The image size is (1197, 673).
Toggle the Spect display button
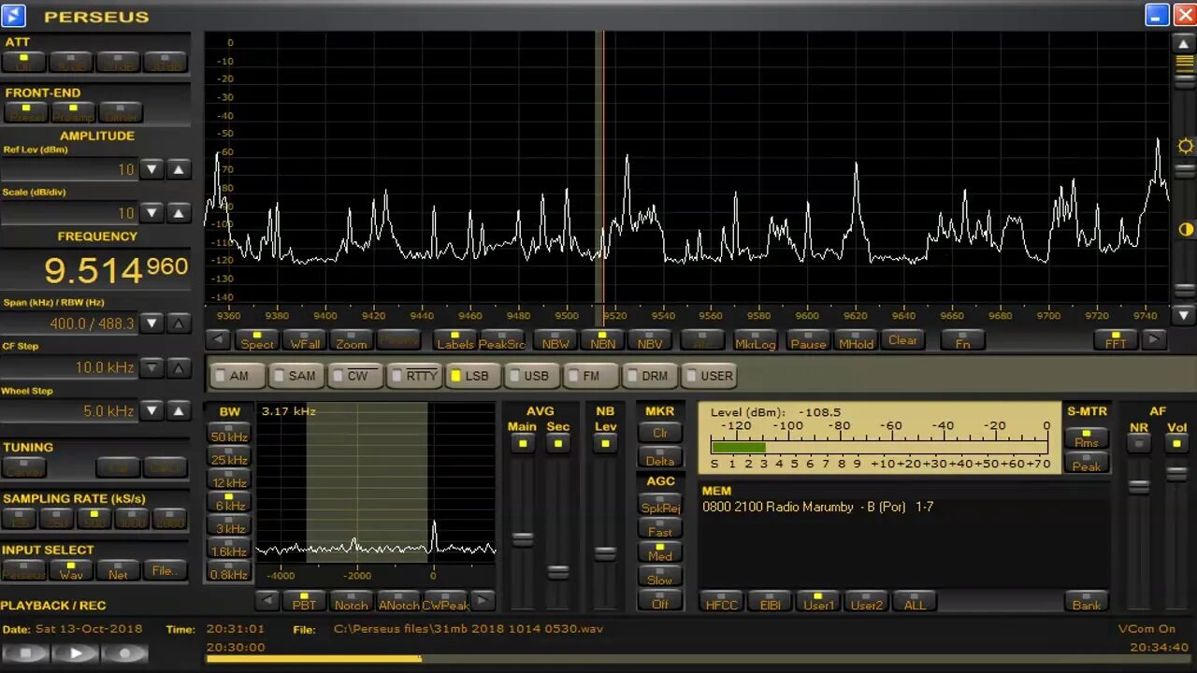click(x=257, y=340)
